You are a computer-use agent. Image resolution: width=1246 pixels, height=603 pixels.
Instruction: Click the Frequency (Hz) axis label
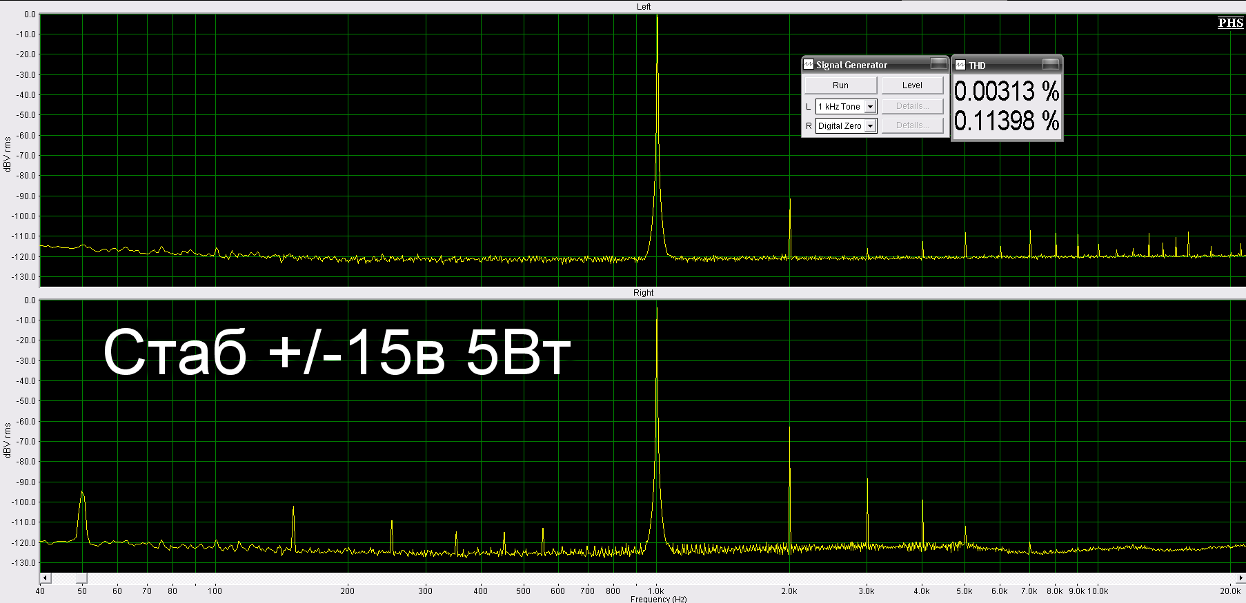point(658,599)
